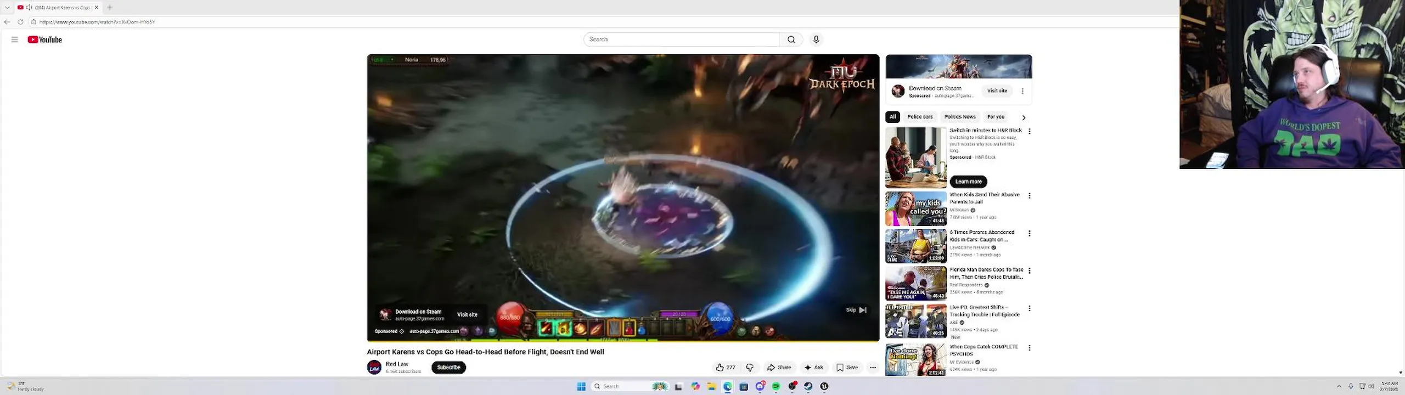Like the video with thumbs up
The width and height of the screenshot is (1405, 395).
tap(726, 368)
